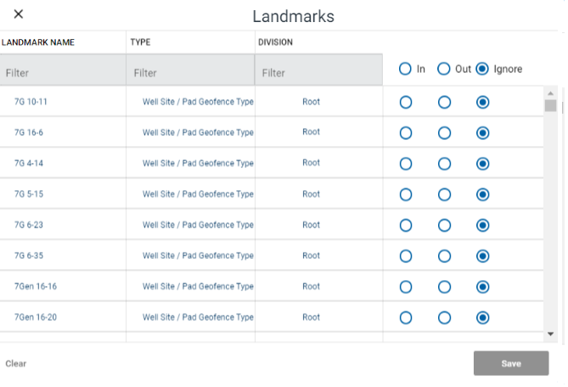Screen dimensions: 568x387
Task: Set 7G 16-6 to Out
Action: tap(444, 133)
